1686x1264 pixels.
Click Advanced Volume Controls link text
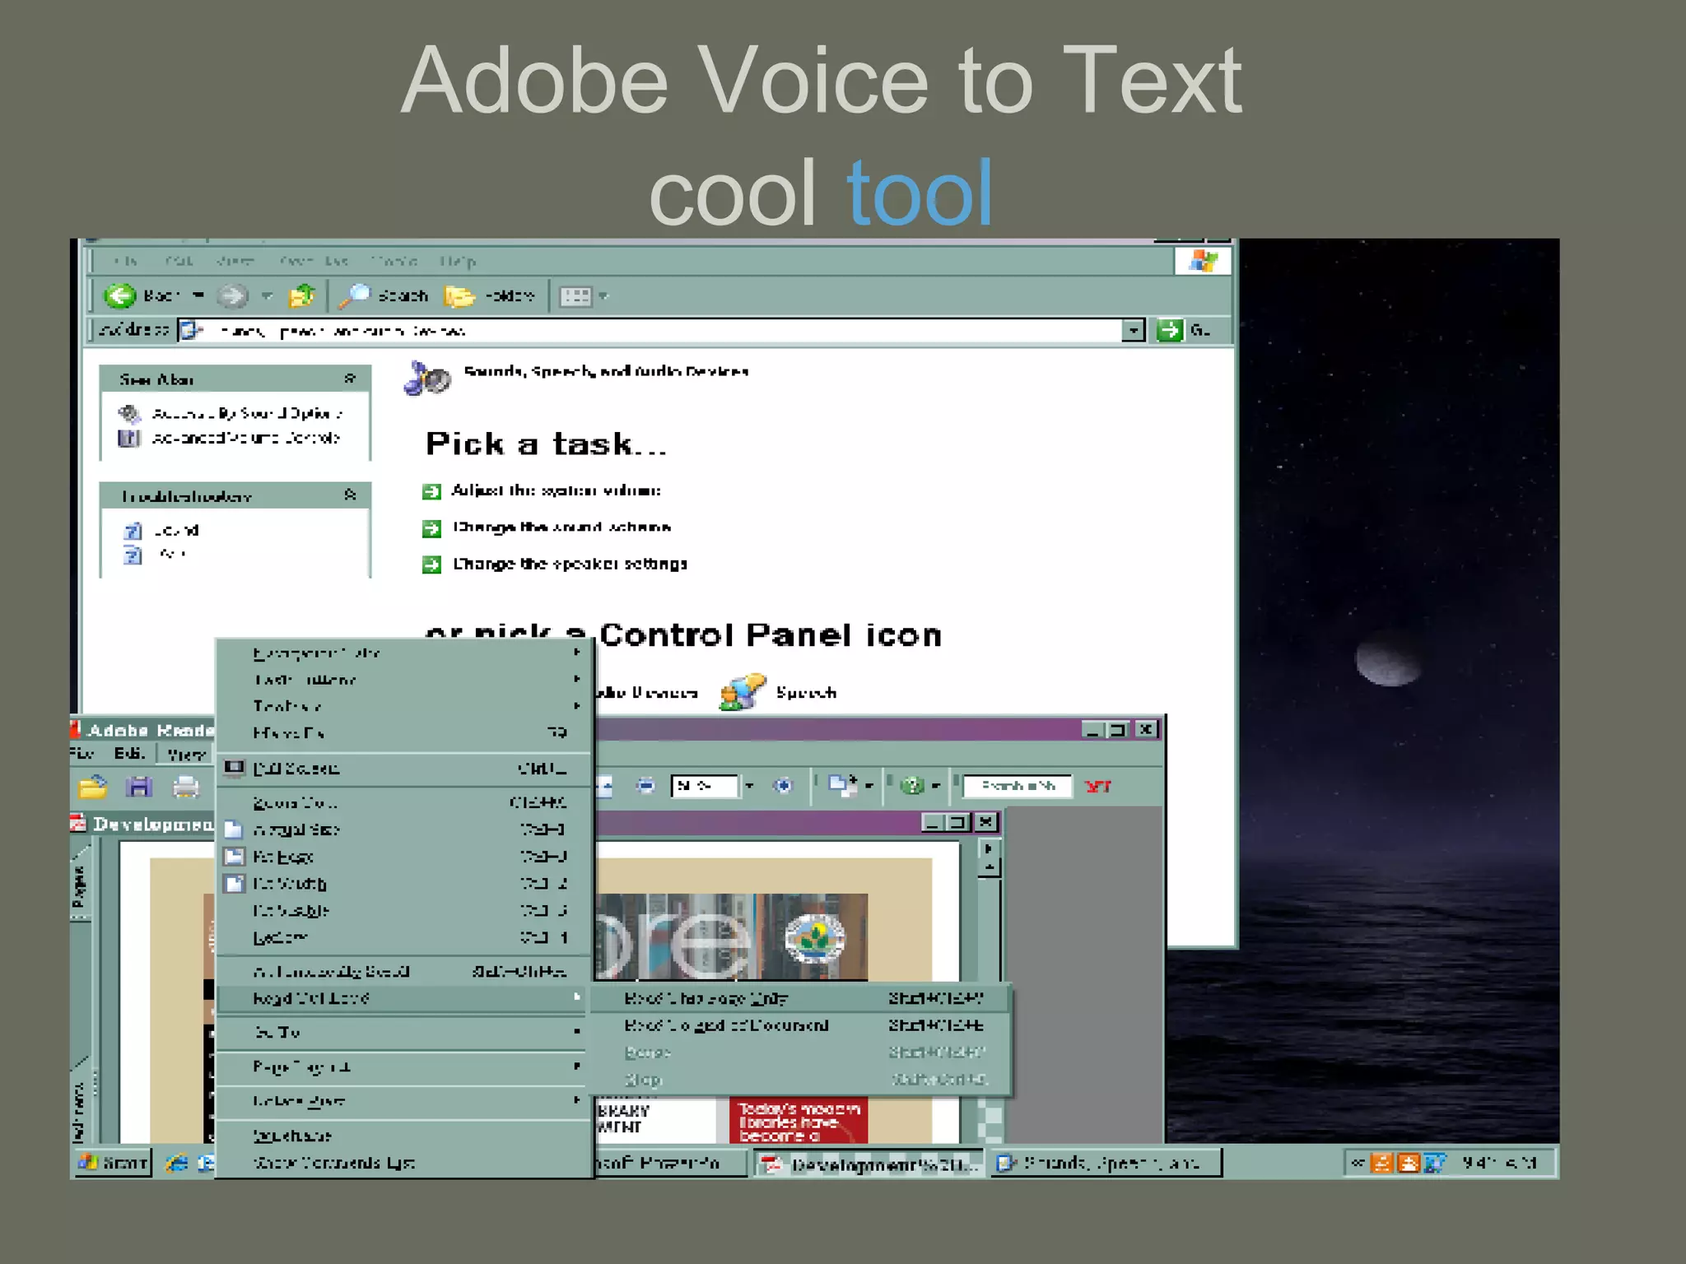tap(245, 438)
